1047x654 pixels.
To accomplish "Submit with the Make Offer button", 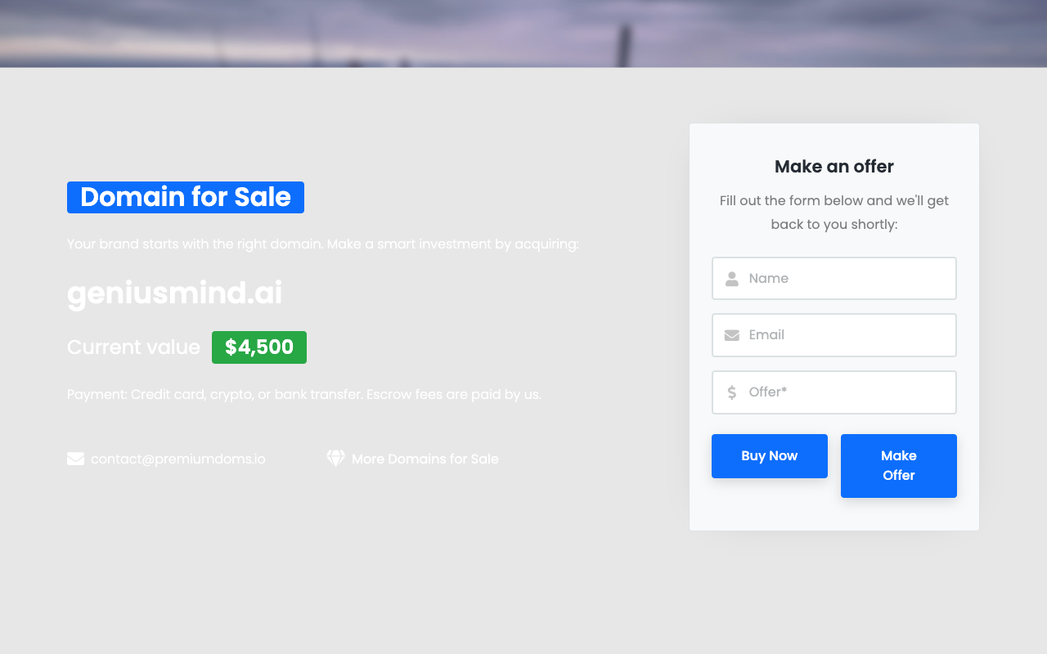I will 899,466.
